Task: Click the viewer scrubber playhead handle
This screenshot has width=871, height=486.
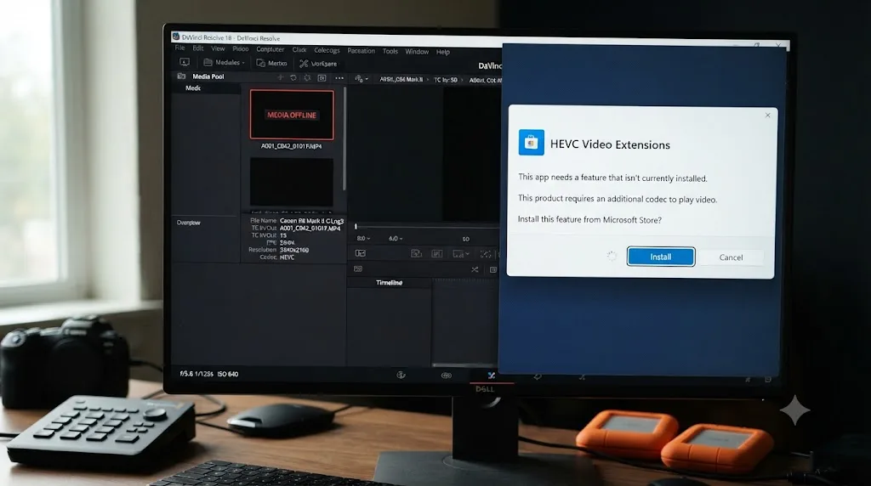Action: pyautogui.click(x=356, y=226)
